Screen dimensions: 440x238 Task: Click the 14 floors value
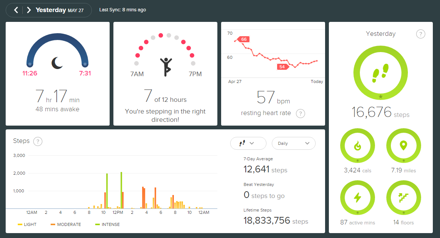pyautogui.click(x=403, y=223)
